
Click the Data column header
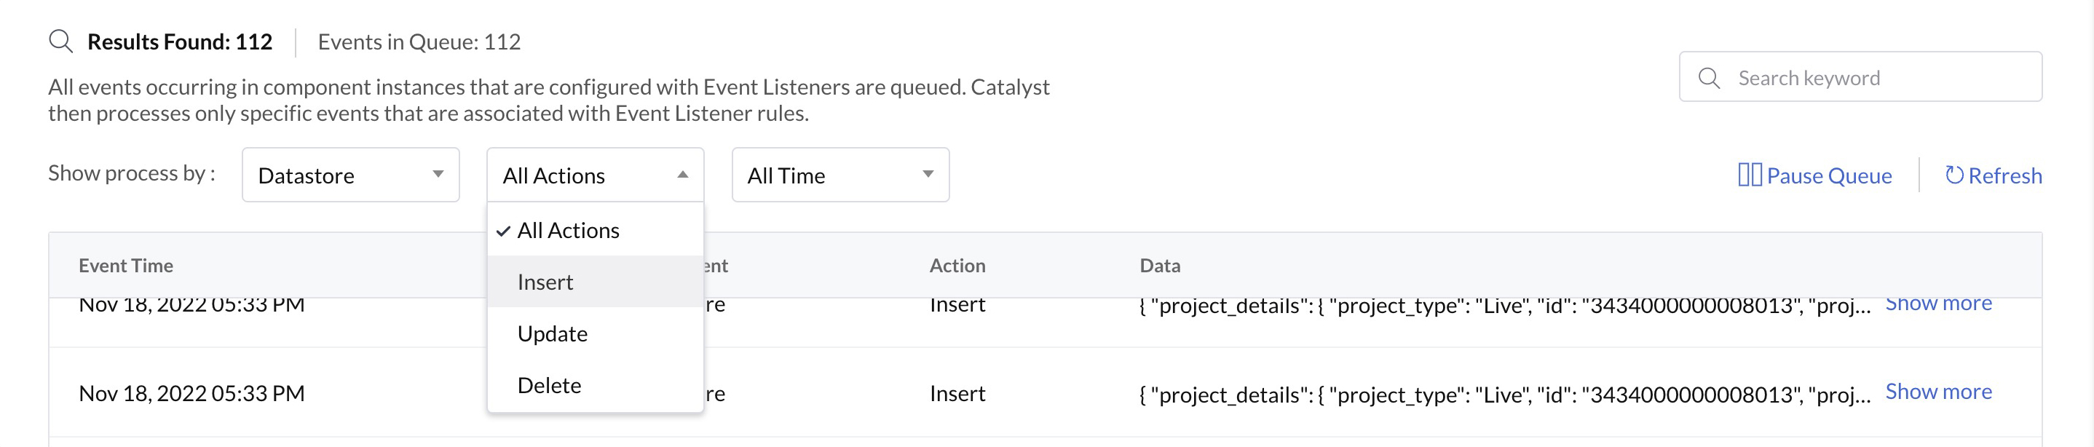click(x=1160, y=266)
